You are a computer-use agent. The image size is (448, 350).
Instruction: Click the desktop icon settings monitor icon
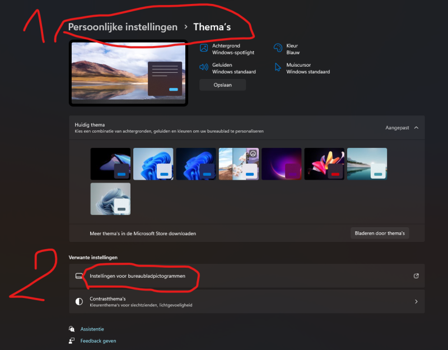(x=79, y=276)
